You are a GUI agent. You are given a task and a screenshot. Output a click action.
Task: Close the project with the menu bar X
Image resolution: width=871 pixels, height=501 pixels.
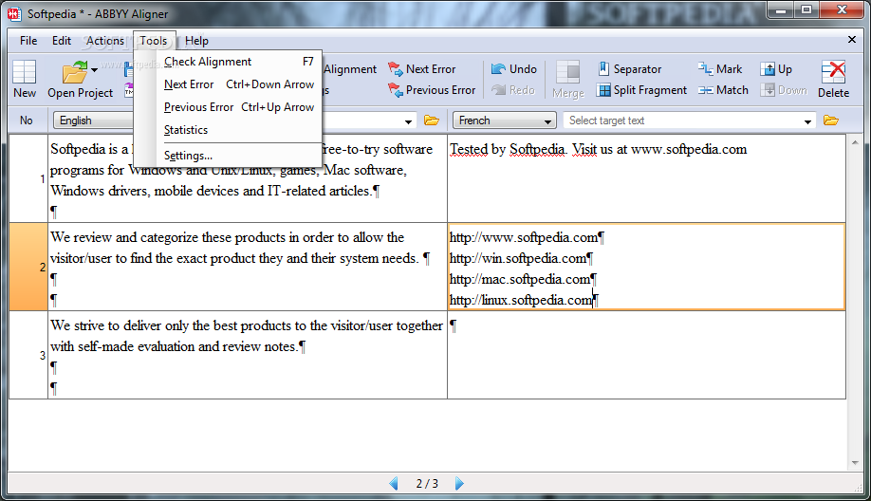pos(852,40)
